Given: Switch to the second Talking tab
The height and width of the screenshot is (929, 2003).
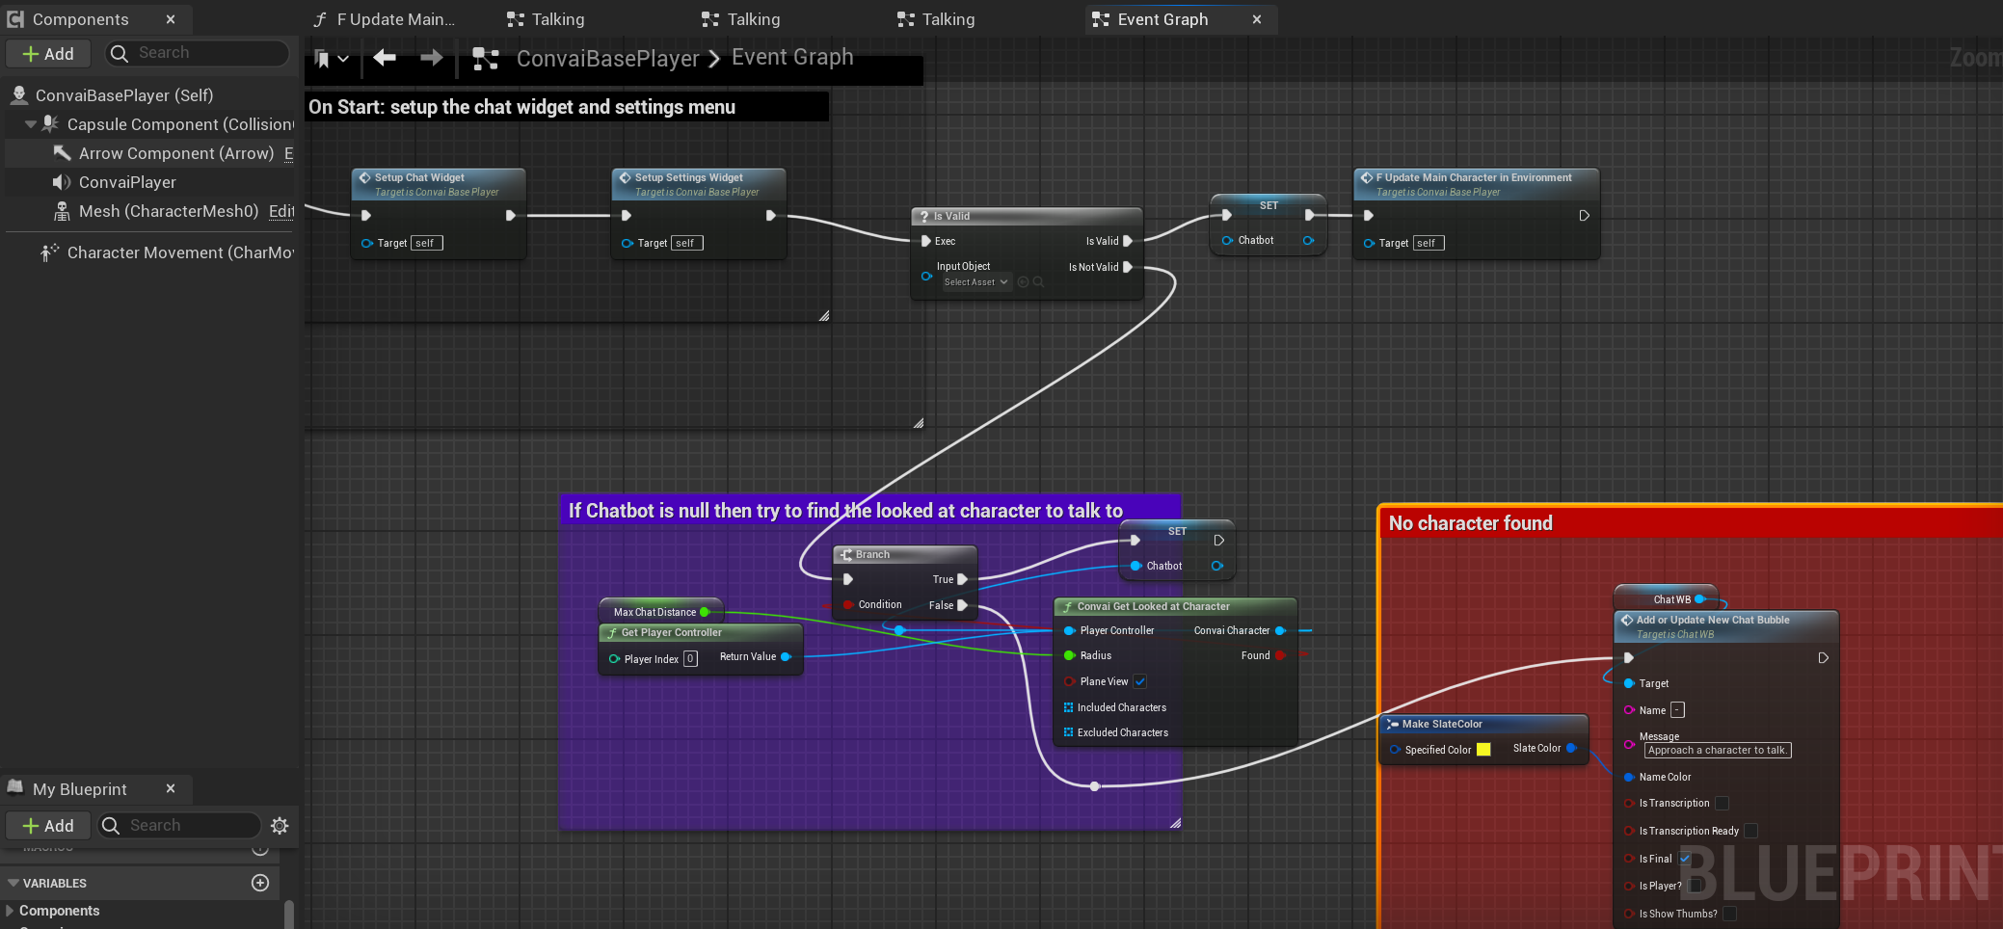Looking at the screenshot, I should tap(741, 19).
